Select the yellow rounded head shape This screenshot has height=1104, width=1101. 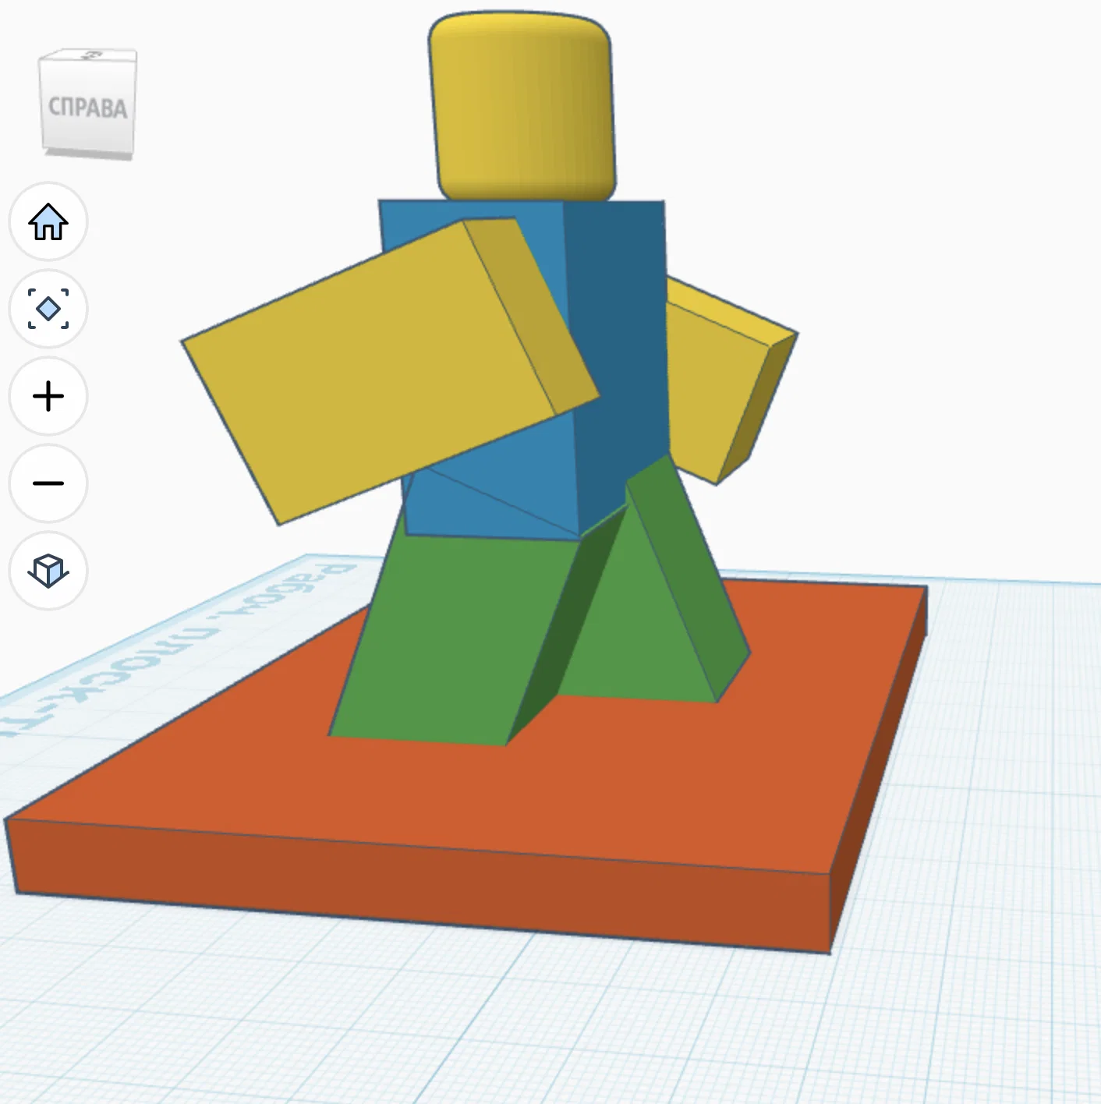(522, 106)
